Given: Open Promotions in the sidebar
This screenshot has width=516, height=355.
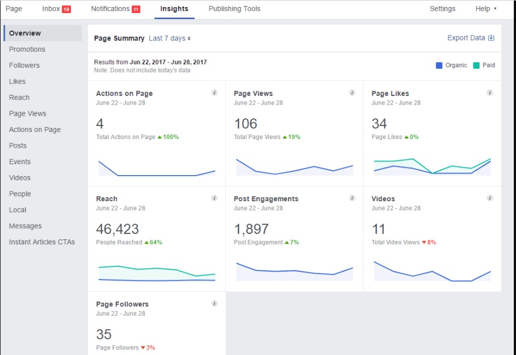Looking at the screenshot, I should click(x=27, y=49).
